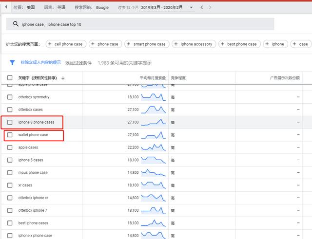Select the 'wallet phone case' checkbox
The width and height of the screenshot is (312, 239).
point(10,135)
